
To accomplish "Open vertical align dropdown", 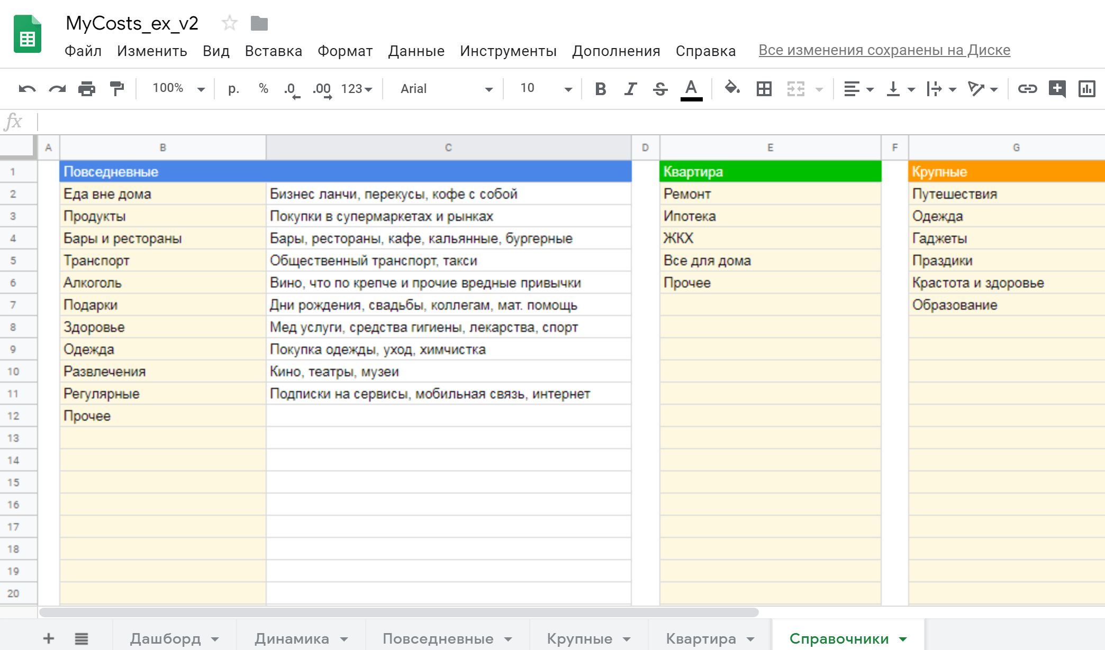I will [x=900, y=89].
